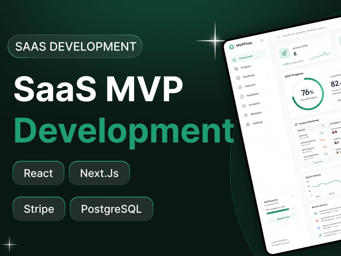Collapse the sidebar via hamburger icon
This screenshot has height=256, width=341.
click(x=262, y=41)
